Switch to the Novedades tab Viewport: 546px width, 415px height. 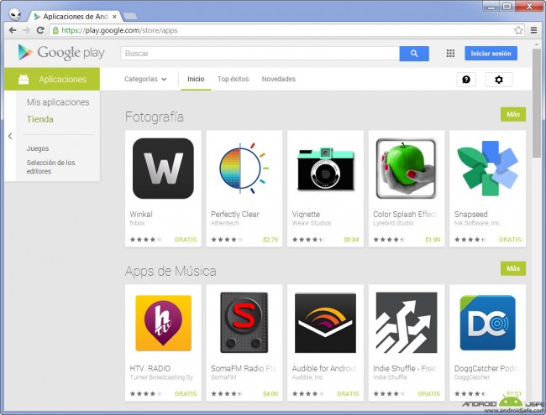click(x=279, y=80)
